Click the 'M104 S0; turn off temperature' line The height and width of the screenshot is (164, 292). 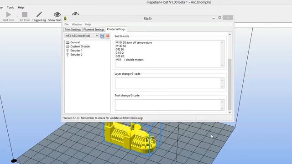(x=134, y=42)
